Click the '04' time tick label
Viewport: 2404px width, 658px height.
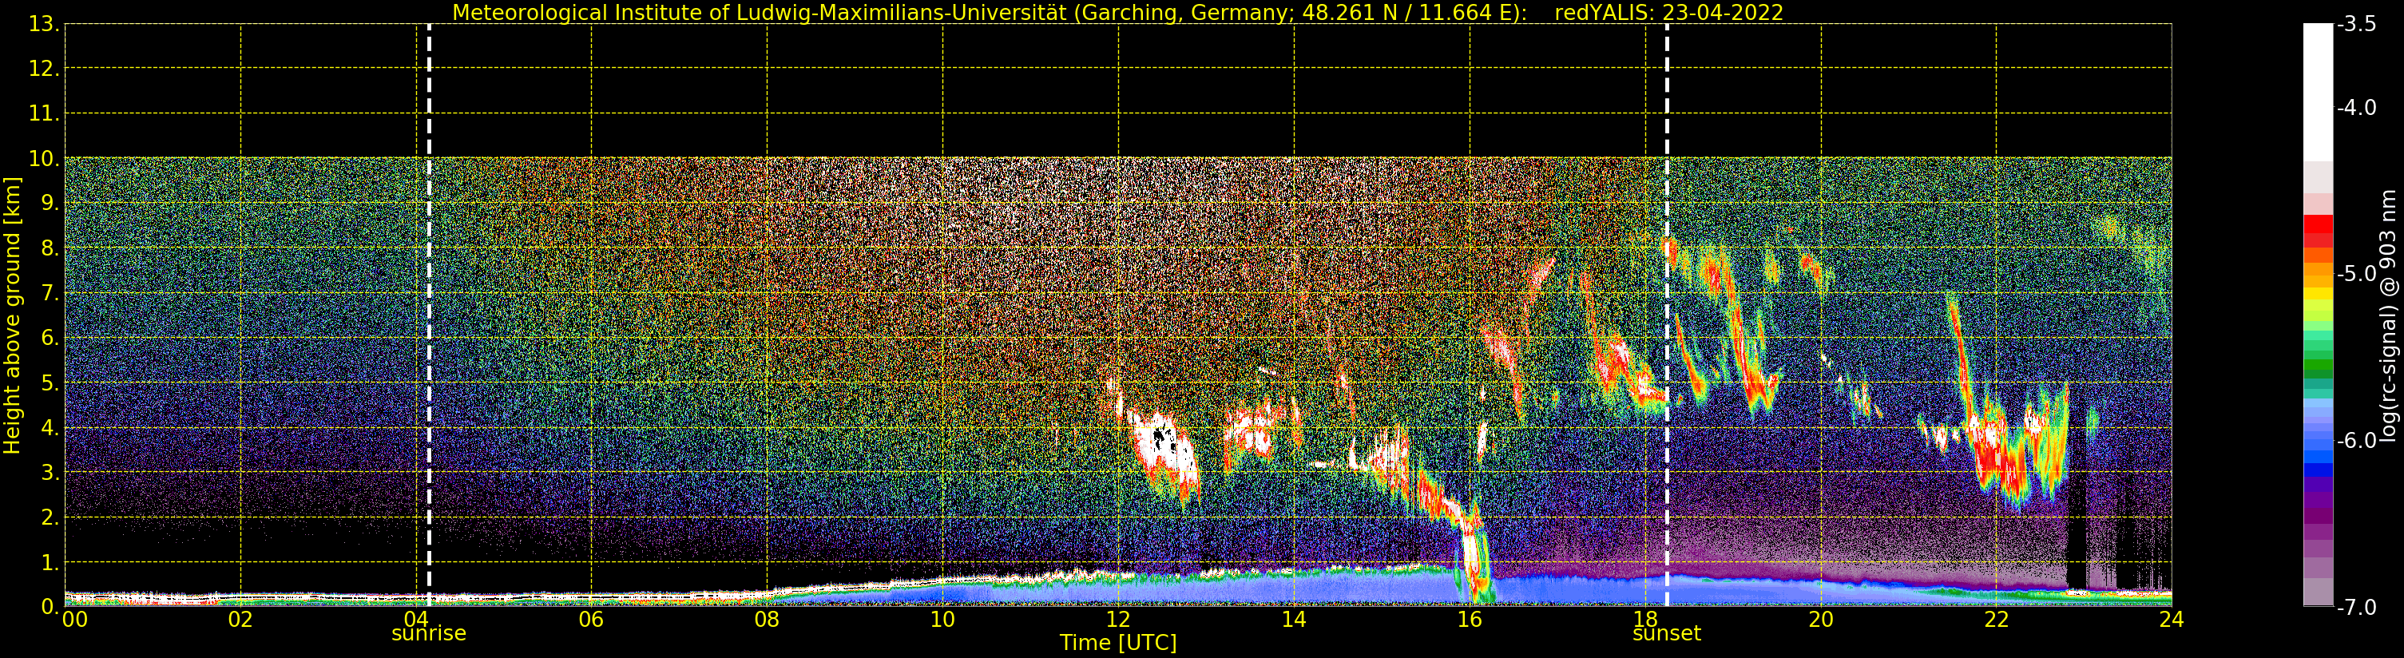click(416, 619)
